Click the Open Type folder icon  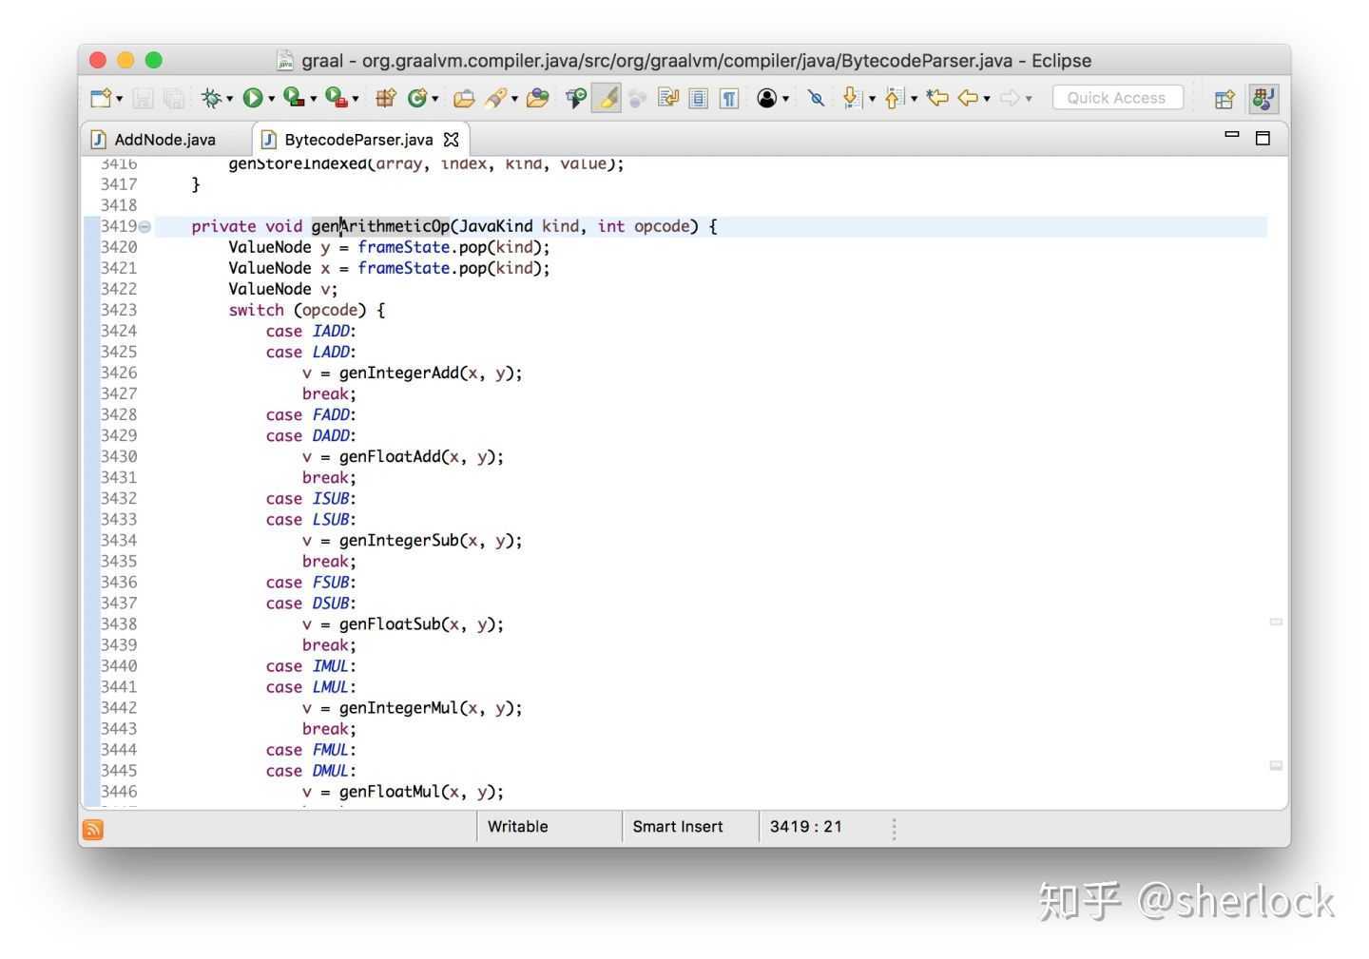tap(463, 98)
